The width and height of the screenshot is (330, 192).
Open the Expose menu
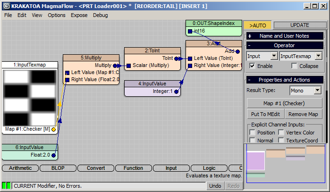pos(79,15)
